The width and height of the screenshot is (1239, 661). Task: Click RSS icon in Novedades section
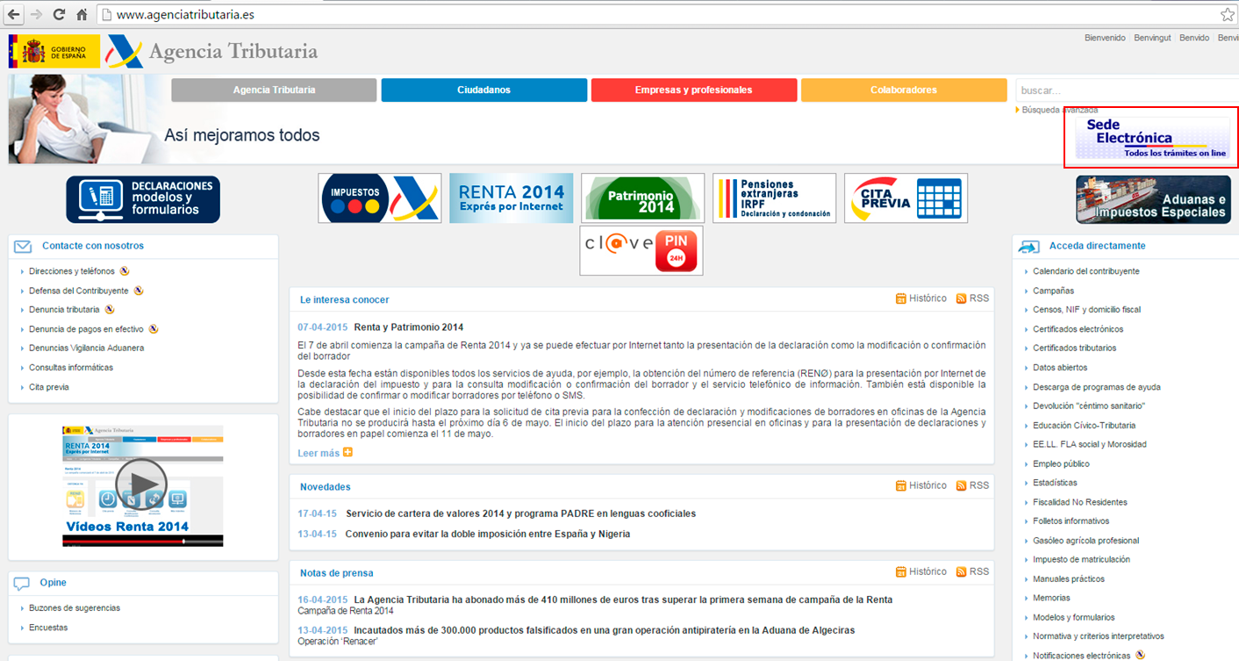tap(961, 485)
